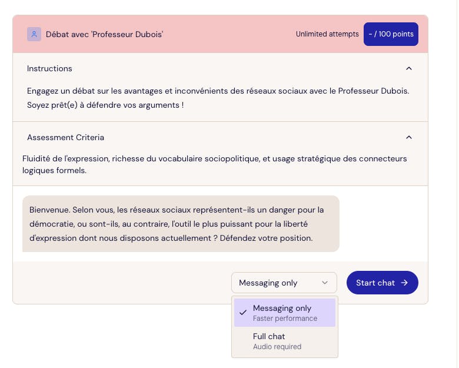This screenshot has height=368, width=459.
Task: Choose the Full chat option
Action: (269, 336)
